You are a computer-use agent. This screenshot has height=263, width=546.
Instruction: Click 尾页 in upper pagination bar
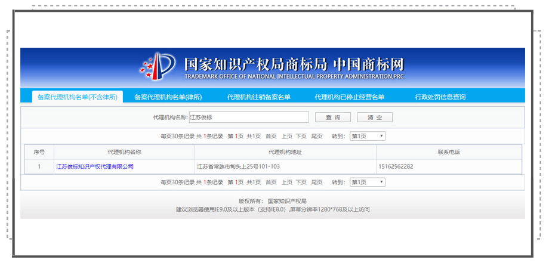316,137
